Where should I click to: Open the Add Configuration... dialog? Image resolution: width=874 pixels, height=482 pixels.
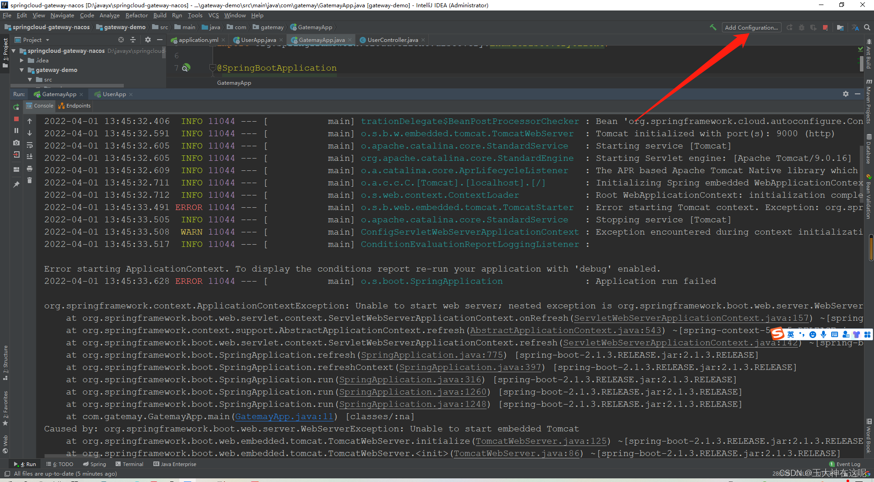coord(751,27)
